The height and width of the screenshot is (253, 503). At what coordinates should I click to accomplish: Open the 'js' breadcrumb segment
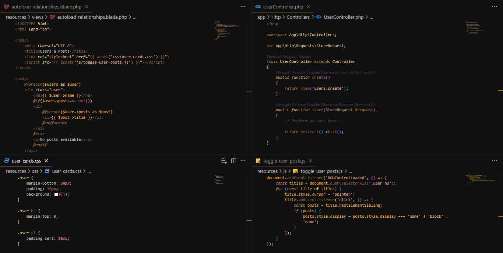pyautogui.click(x=285, y=171)
